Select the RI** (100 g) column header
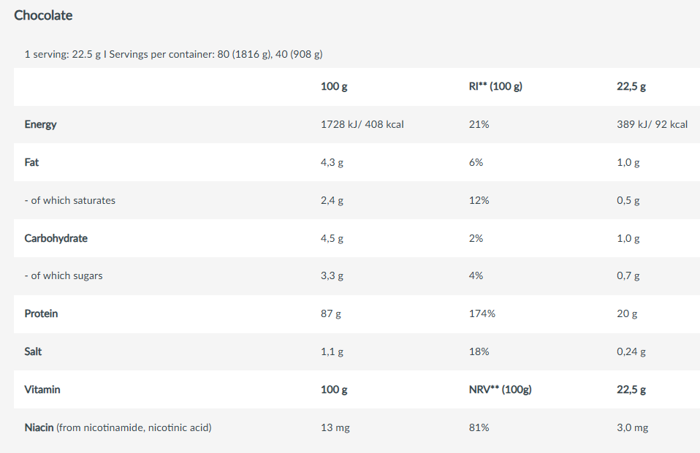700x453 pixels. (495, 86)
